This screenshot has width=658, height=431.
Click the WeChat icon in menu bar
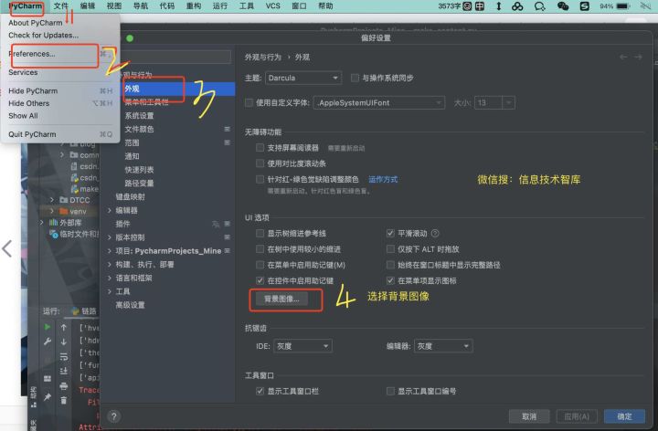563,5
